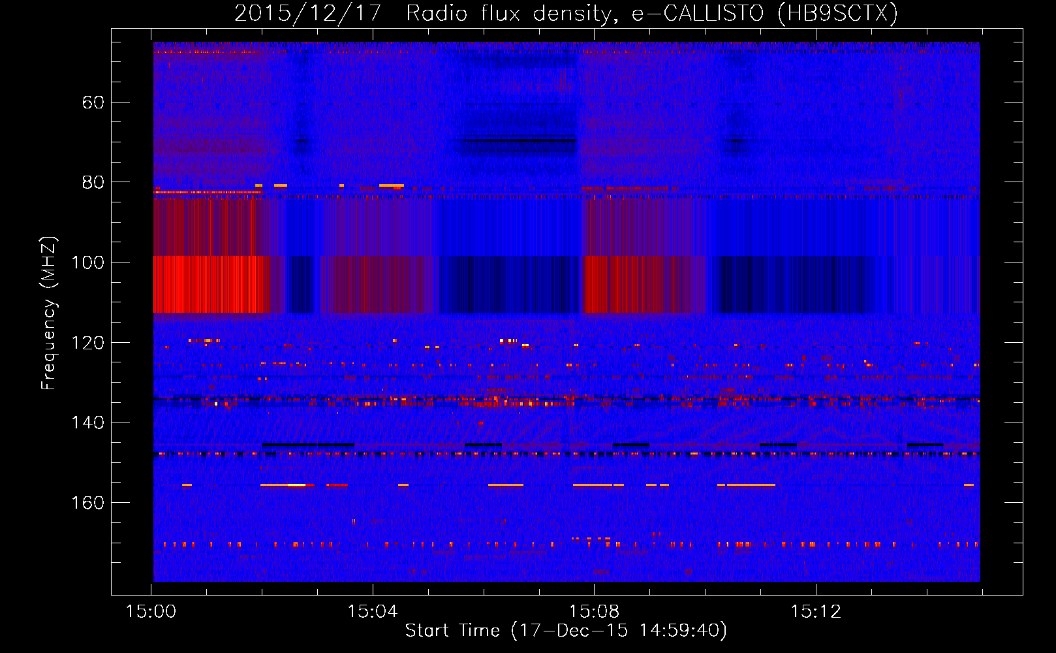
Task: Click the '120' frequency tick label
Action: coord(87,343)
